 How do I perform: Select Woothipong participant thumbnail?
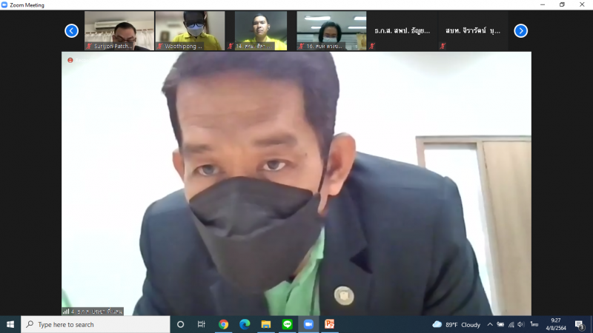pyautogui.click(x=191, y=30)
